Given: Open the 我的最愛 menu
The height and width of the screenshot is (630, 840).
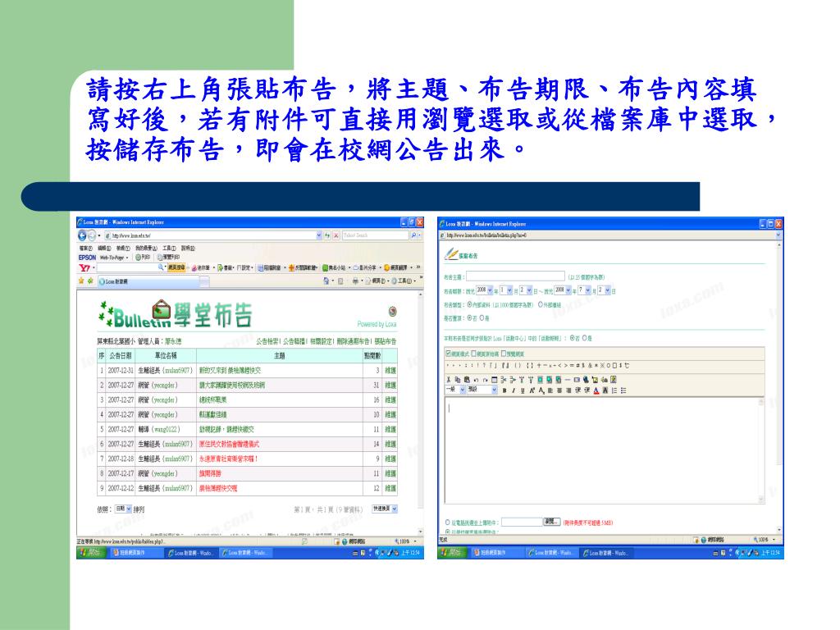Looking at the screenshot, I should [146, 249].
